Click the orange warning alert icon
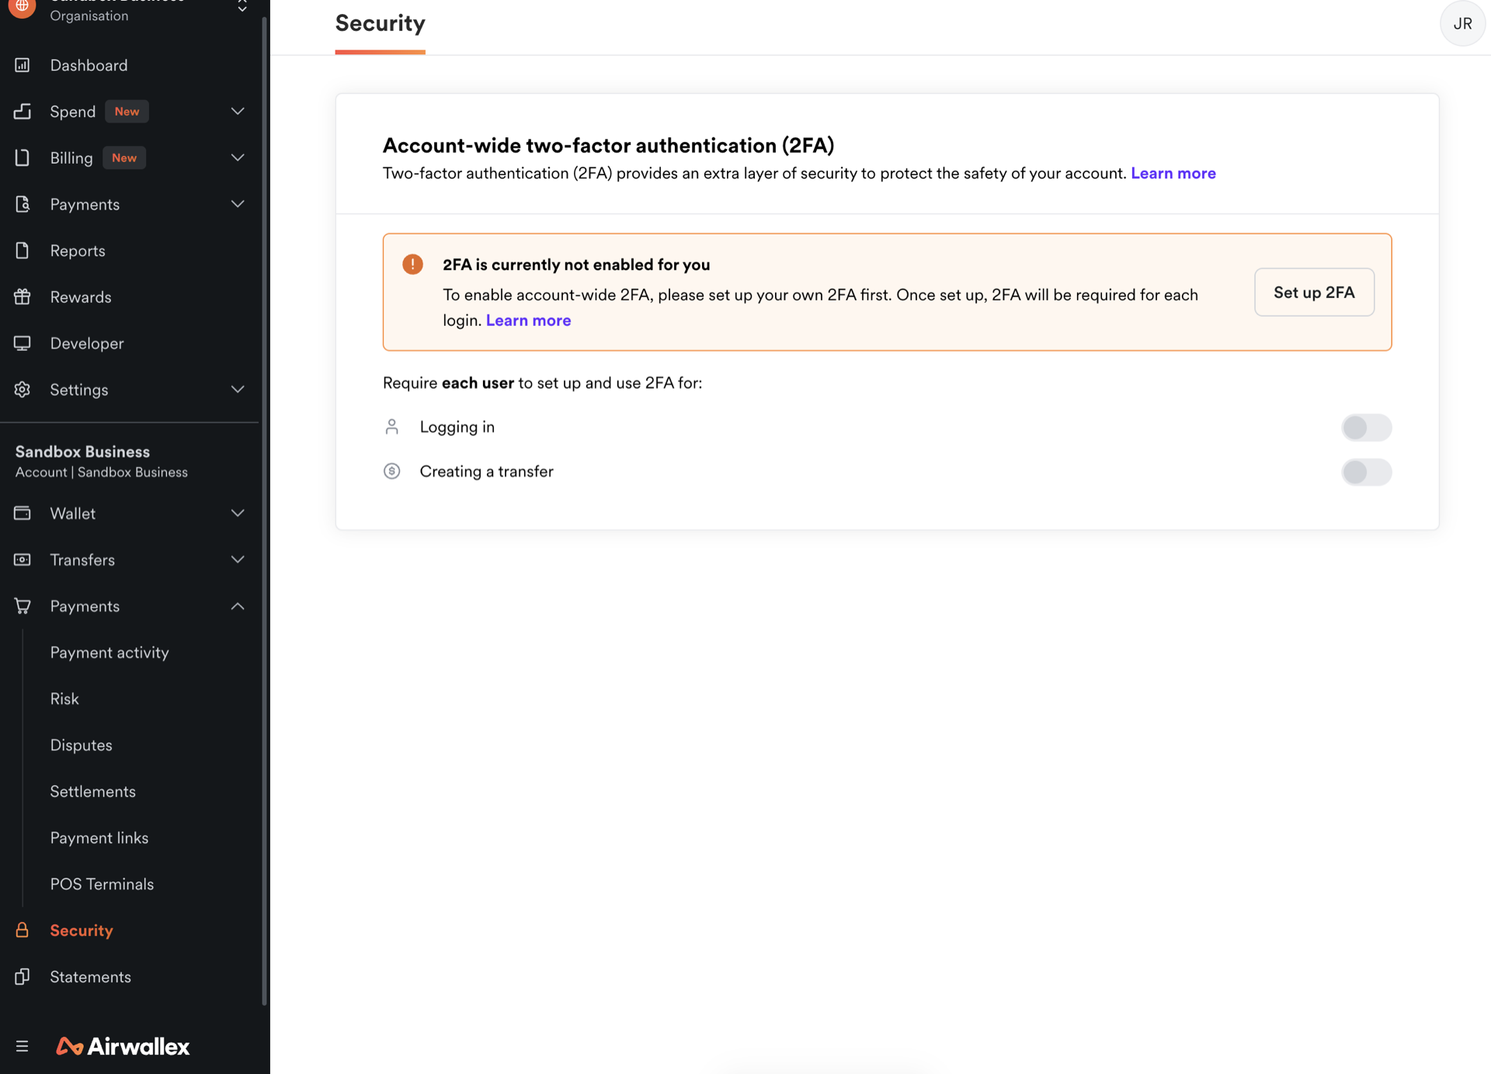Image resolution: width=1491 pixels, height=1074 pixels. click(412, 264)
